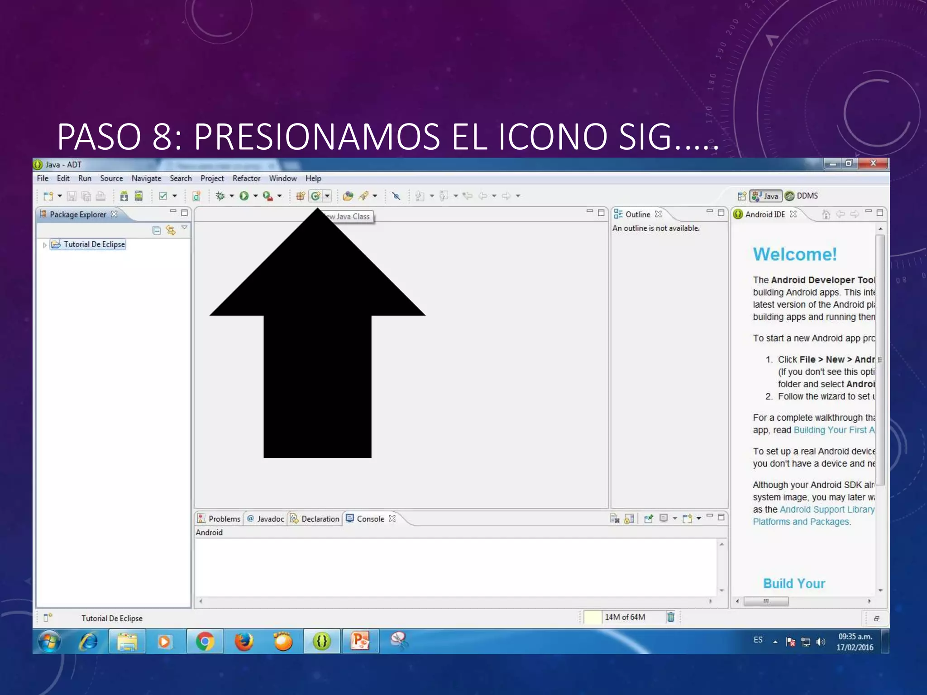Open the External Tools dropdown arrow
The height and width of the screenshot is (695, 927).
click(279, 196)
